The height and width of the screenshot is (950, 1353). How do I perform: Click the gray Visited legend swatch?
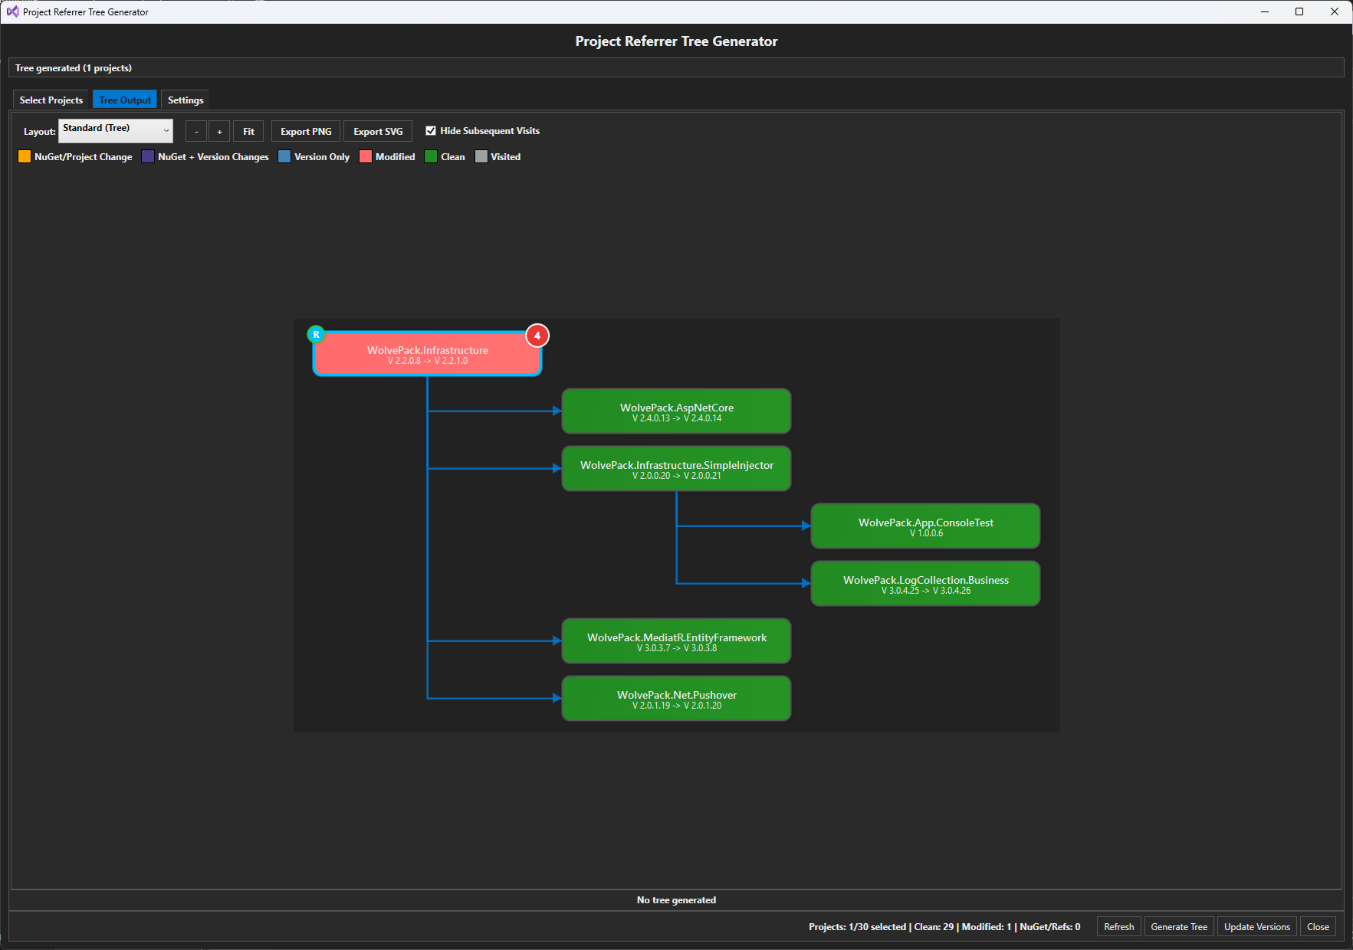point(481,156)
